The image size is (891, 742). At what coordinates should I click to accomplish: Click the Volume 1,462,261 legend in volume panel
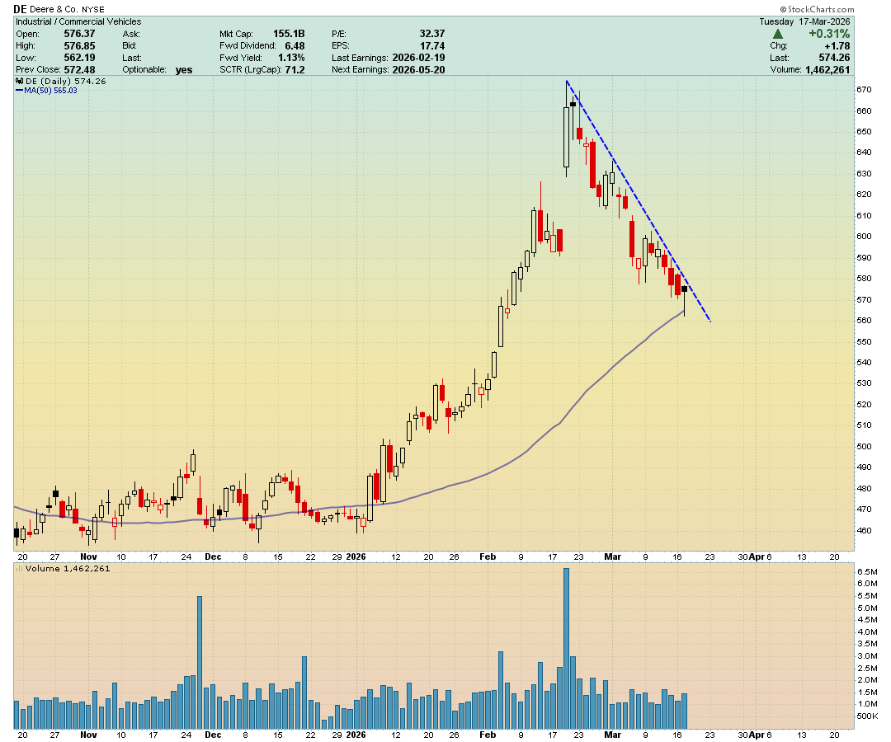[68, 568]
